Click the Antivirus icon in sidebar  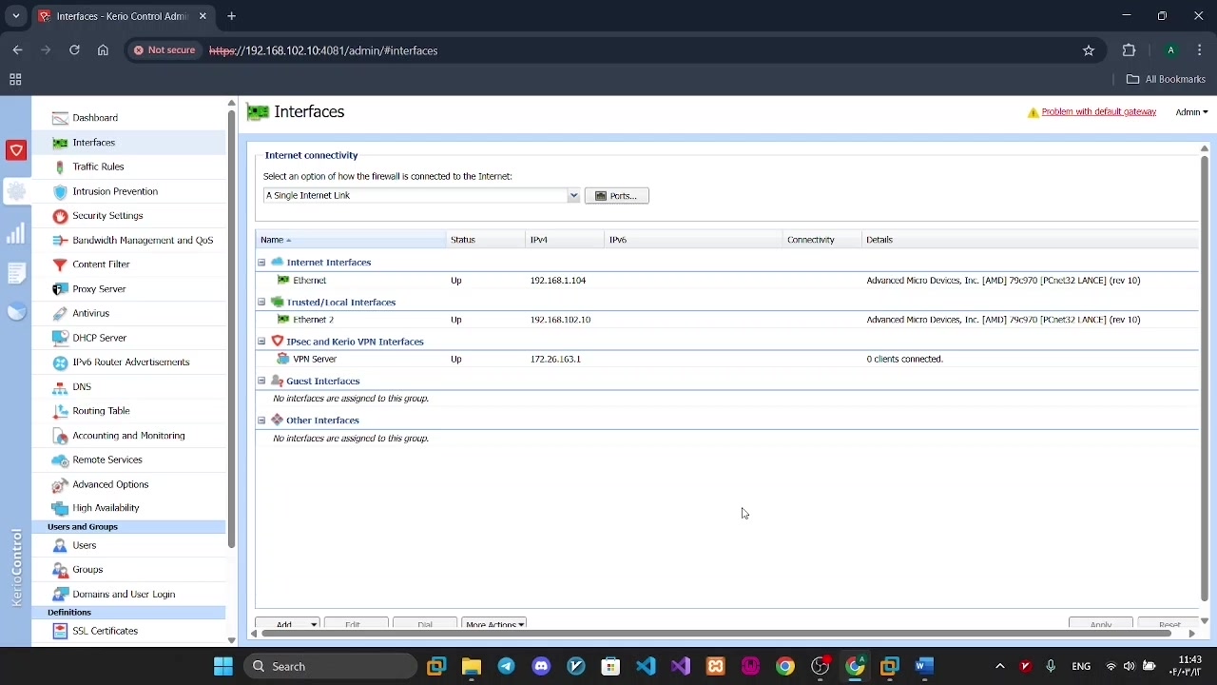tap(60, 313)
